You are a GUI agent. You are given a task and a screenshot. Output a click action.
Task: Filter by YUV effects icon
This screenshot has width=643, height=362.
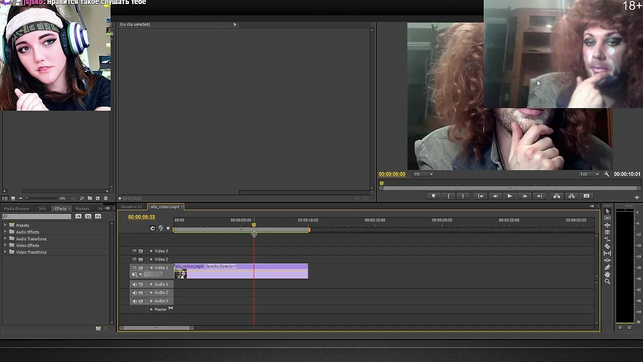pyautogui.click(x=98, y=216)
